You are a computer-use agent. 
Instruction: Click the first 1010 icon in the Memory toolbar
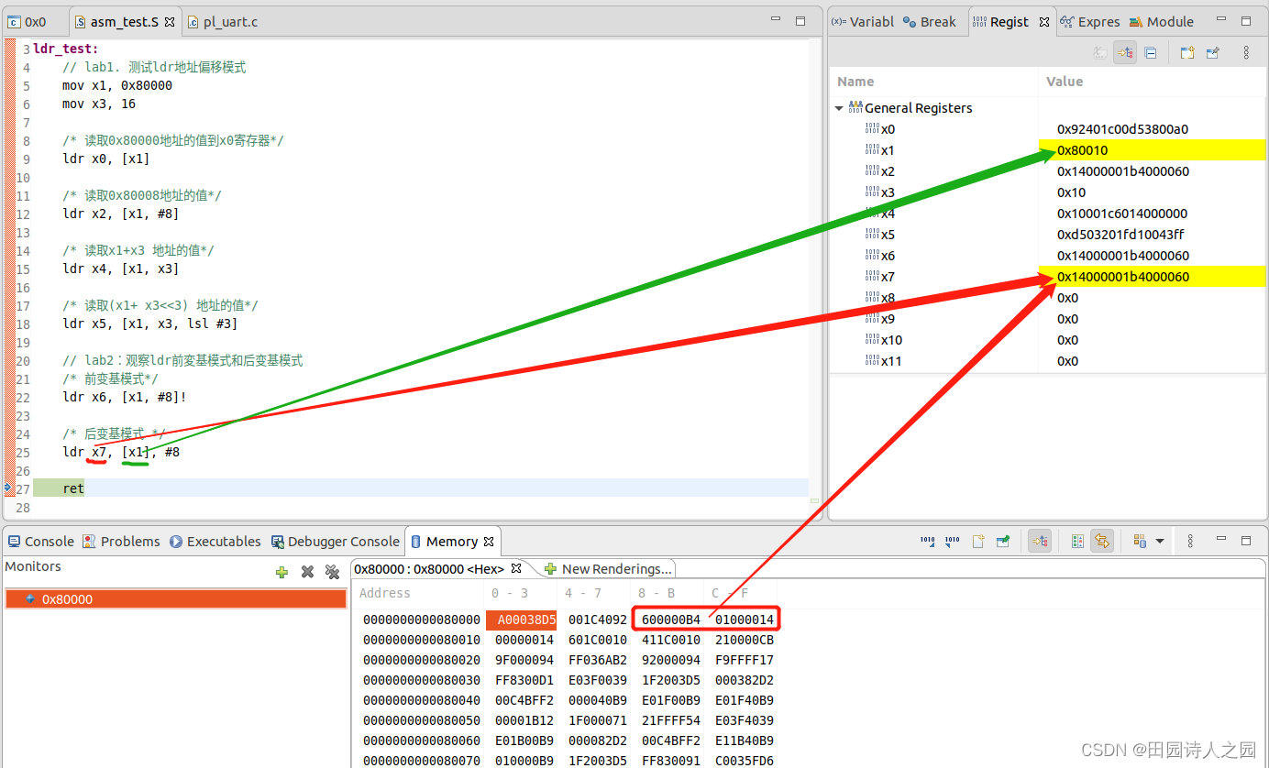point(928,542)
